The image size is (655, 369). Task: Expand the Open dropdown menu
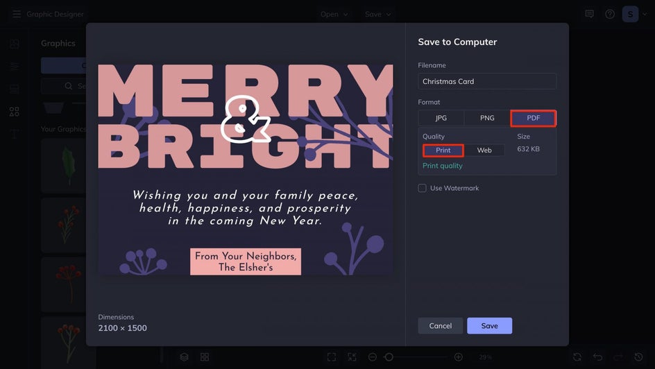[334, 14]
